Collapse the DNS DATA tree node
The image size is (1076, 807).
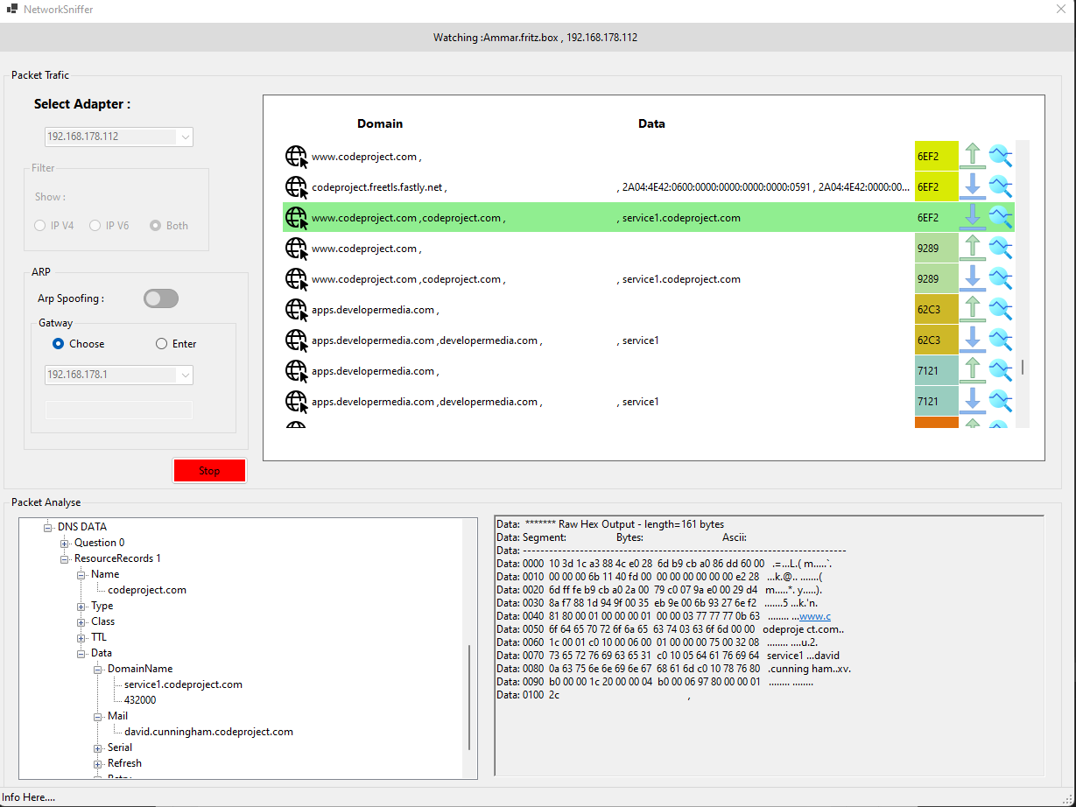(47, 527)
